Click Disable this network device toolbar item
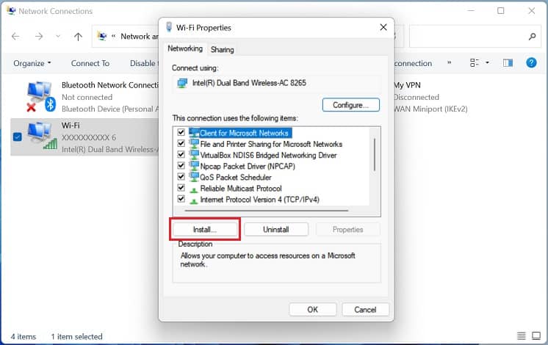The width and height of the screenshot is (548, 345). (x=144, y=63)
